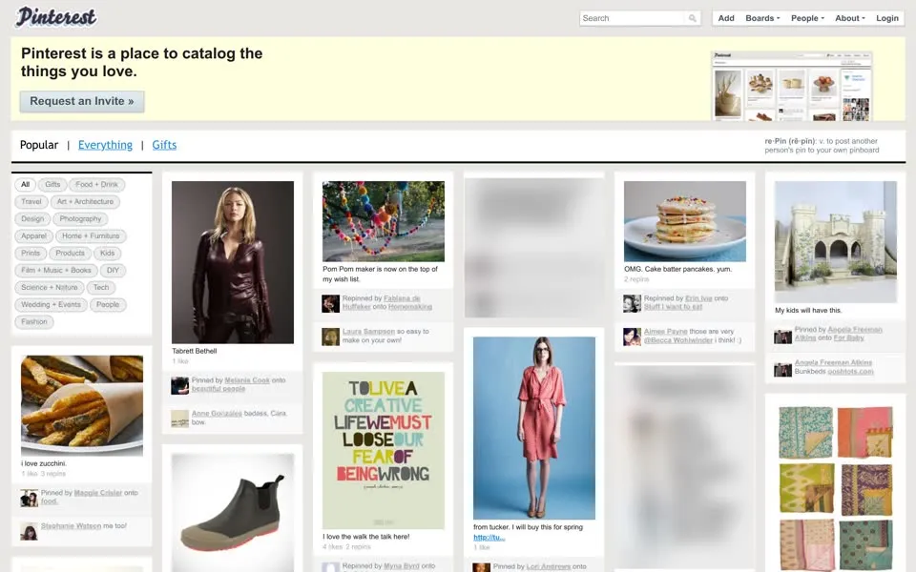Open the creative life poster pin
The image size is (916, 572).
point(384,450)
